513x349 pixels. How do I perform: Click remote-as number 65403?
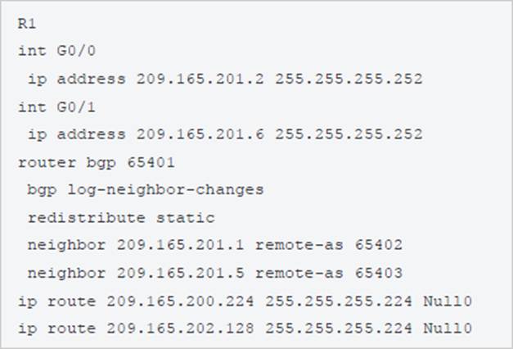click(379, 274)
